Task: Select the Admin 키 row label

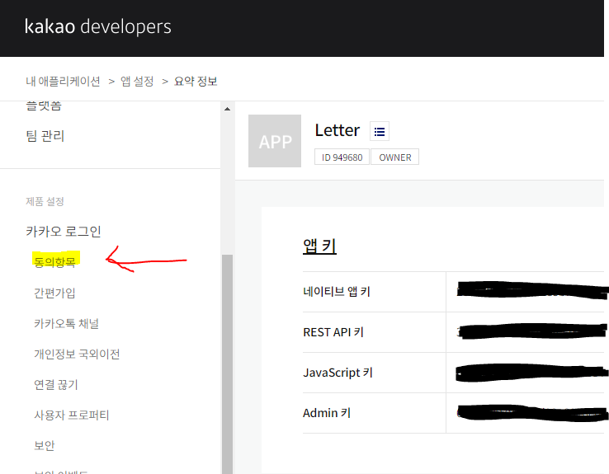Action: point(327,413)
